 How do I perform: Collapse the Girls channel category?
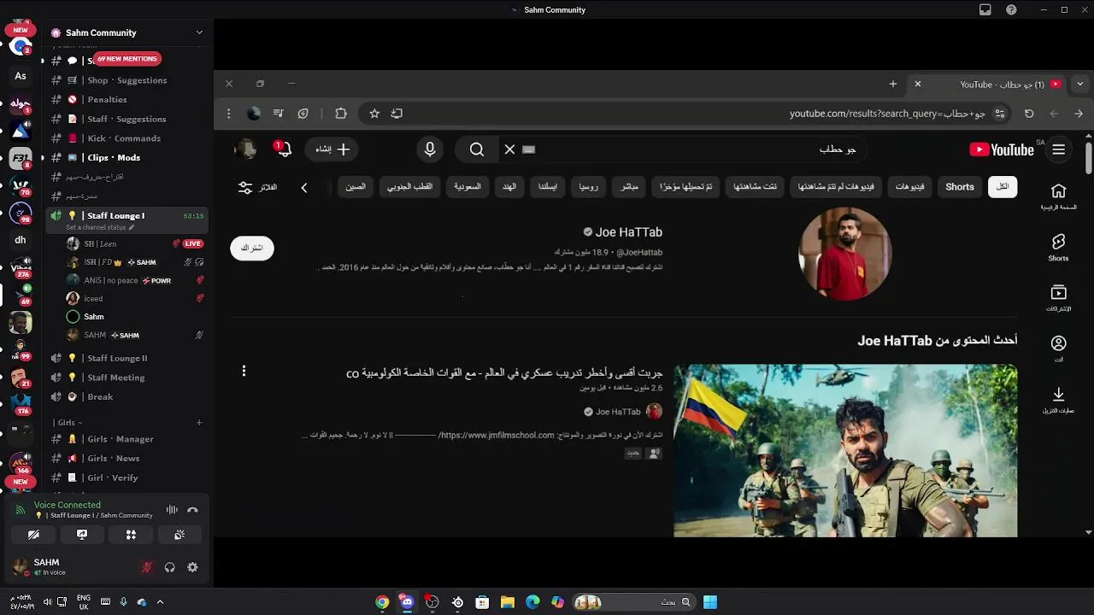68,423
